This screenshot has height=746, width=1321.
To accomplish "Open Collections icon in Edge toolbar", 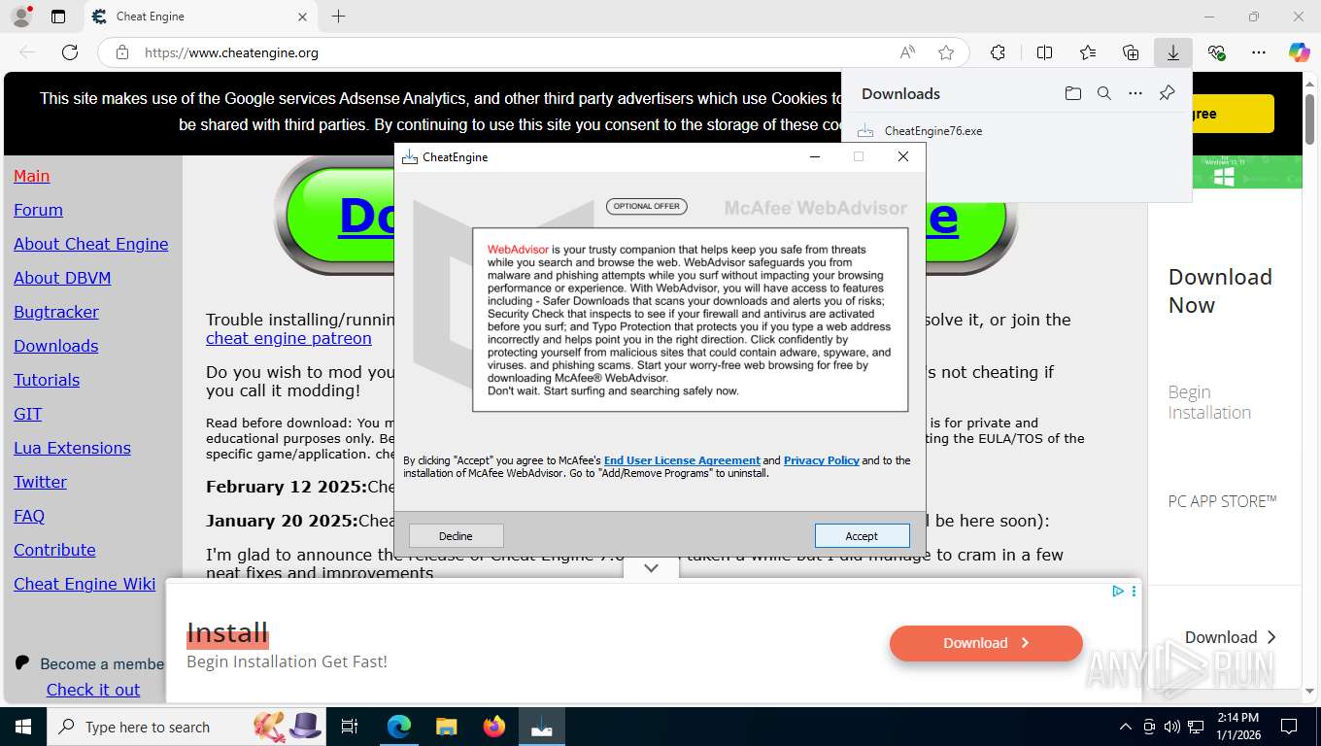I will click(1131, 52).
